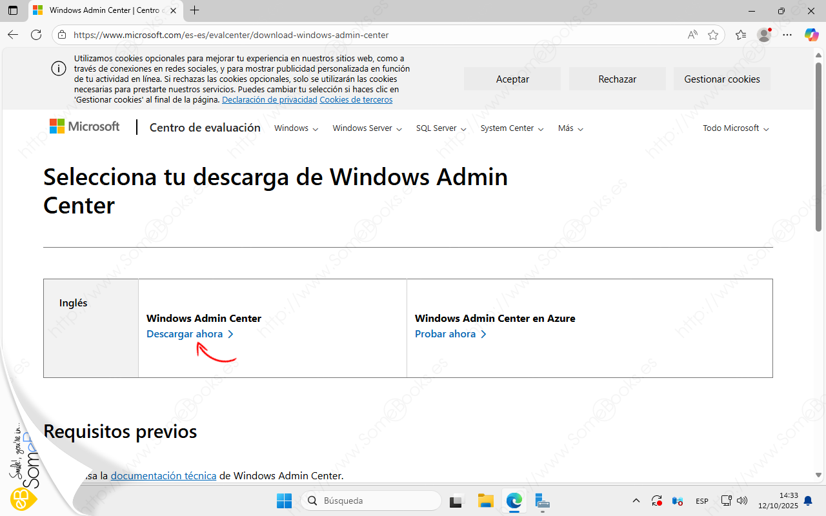Click the taskbar Búsqueda search box

point(372,501)
